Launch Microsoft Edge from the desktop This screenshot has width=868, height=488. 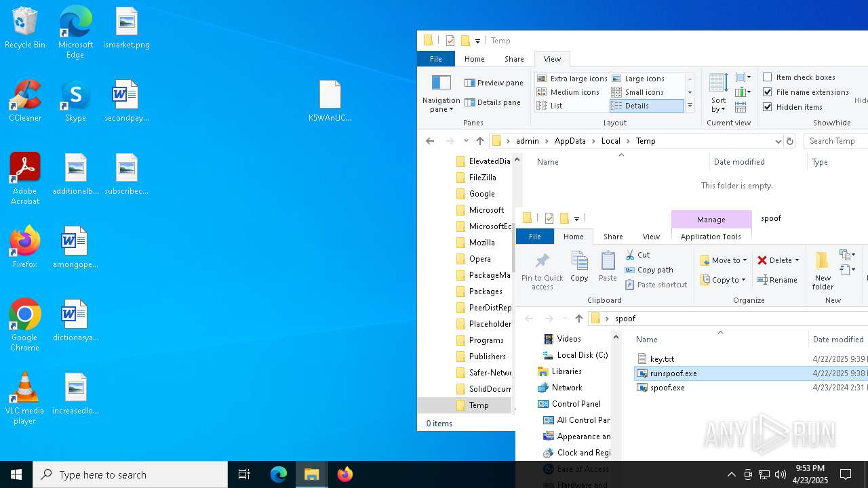coord(75,33)
